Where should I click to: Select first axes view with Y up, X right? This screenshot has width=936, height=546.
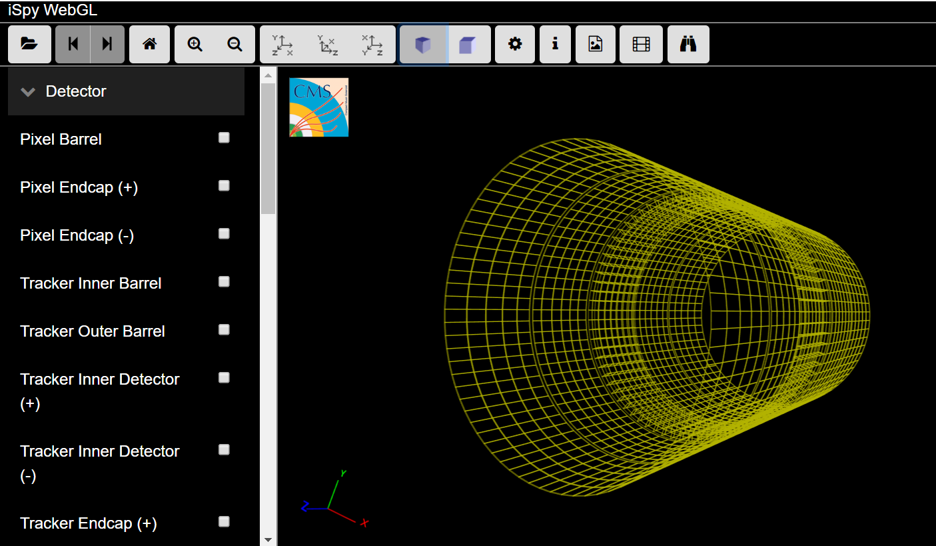[x=282, y=45]
